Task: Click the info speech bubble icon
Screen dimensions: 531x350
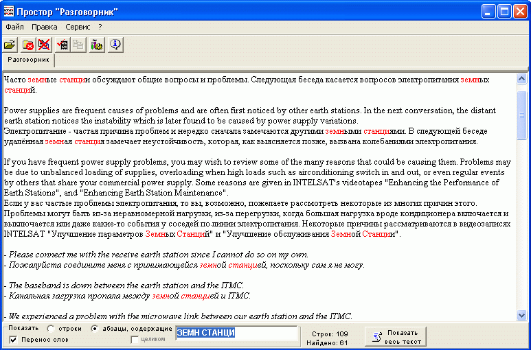Action: coord(115,45)
